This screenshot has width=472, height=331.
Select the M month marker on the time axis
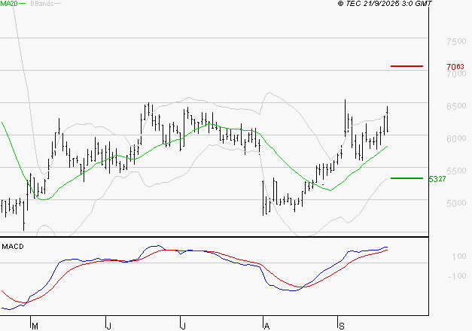33,326
